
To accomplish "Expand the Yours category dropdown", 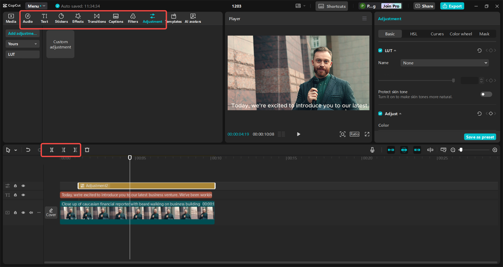I will click(x=23, y=44).
